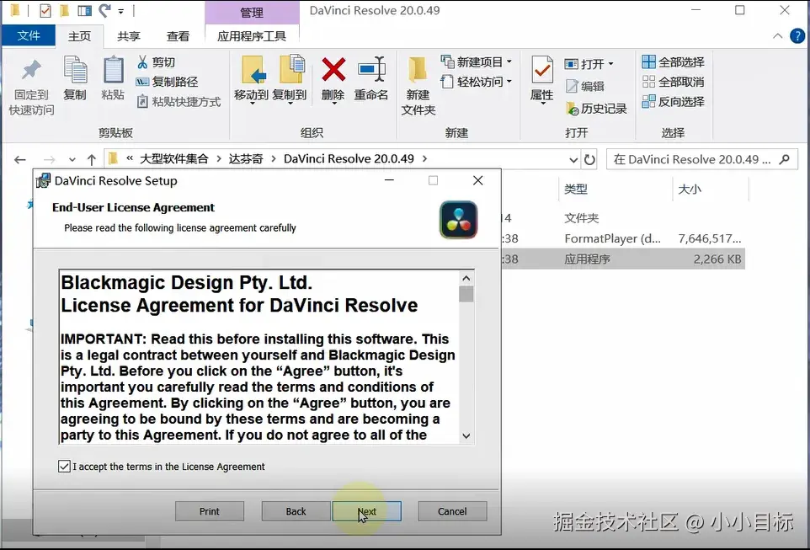Expand chevron after 大型软件集合 breadcrumb

click(x=219, y=158)
